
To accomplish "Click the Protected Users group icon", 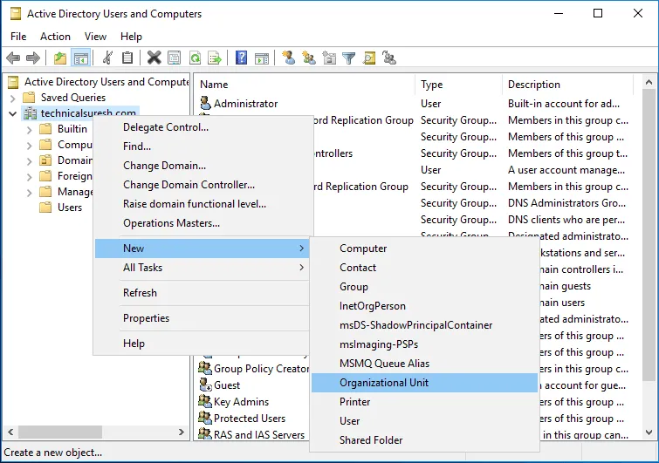I will (205, 418).
